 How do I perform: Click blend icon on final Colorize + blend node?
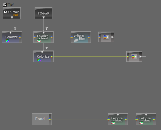pos(141,123)
